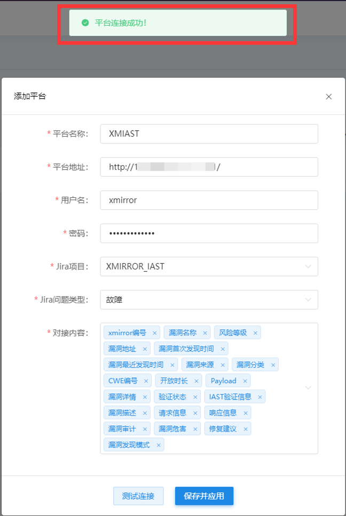Delete the IAST验证信息 tag
Screen dimensions: 346x516
(260, 397)
